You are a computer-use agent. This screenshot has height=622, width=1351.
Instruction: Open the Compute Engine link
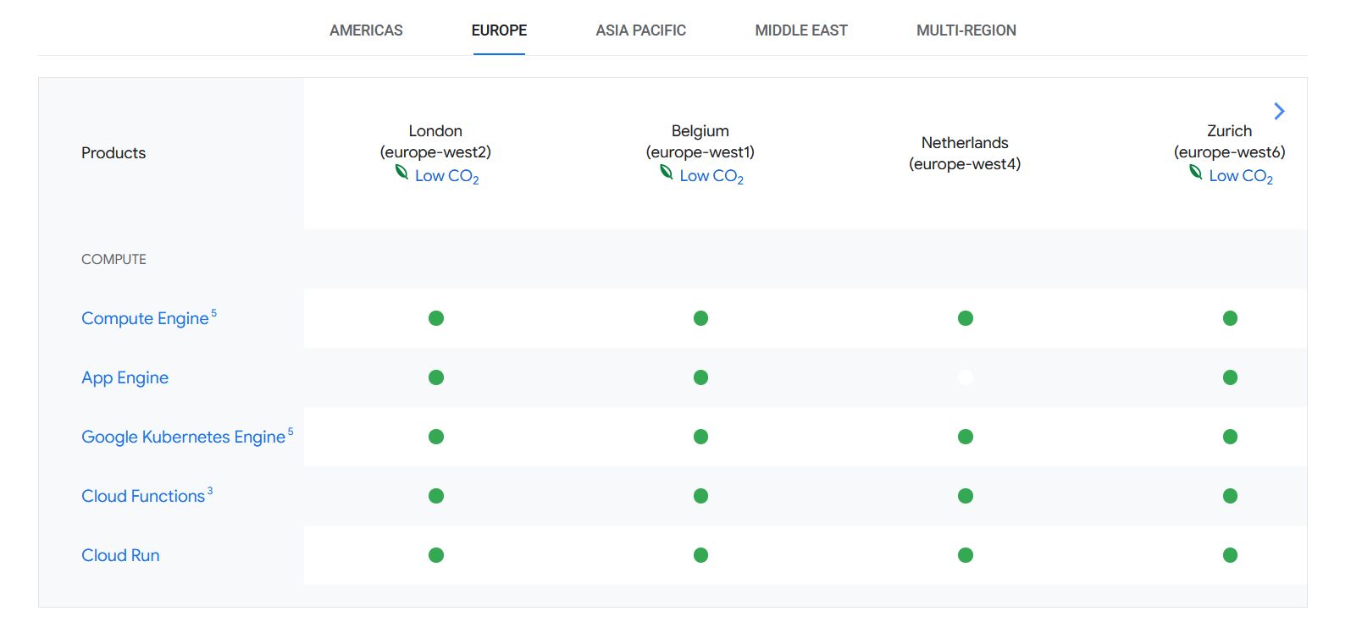145,318
